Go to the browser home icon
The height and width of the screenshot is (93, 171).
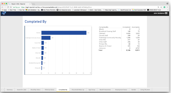[x=11, y=7]
